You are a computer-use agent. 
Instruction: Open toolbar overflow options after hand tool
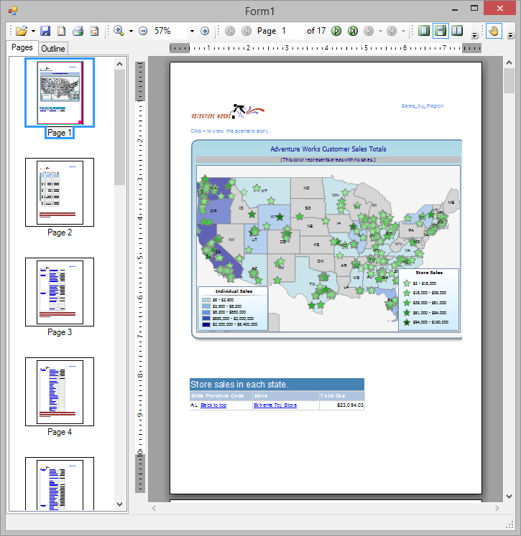coord(510,35)
